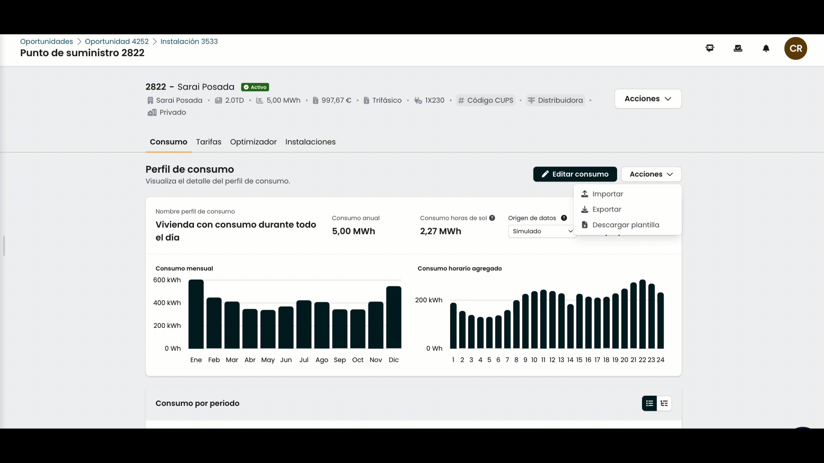Click the tariff icon before 2.0TD
The image size is (824, 463).
[x=218, y=100]
